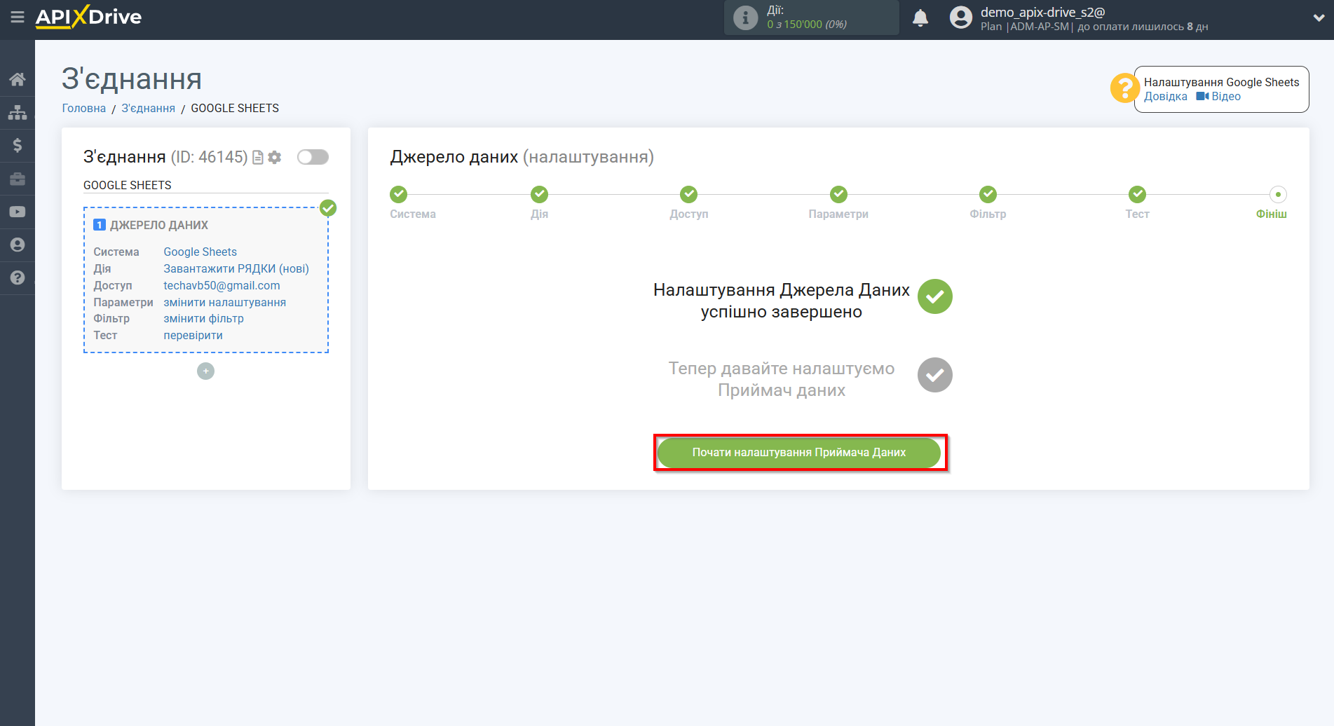Toggle the connection enable switch
Viewport: 1334px width, 726px height.
pyautogui.click(x=313, y=157)
